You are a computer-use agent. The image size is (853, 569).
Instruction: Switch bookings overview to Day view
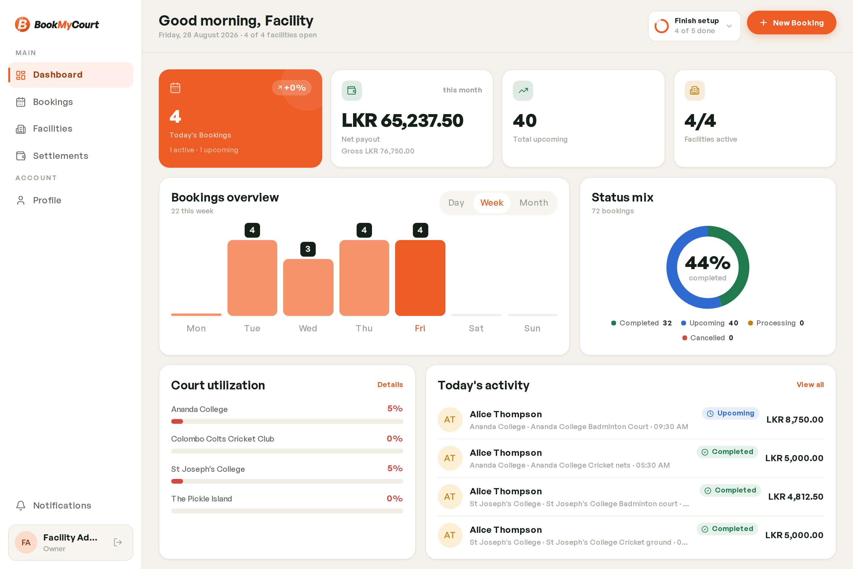[x=456, y=203]
